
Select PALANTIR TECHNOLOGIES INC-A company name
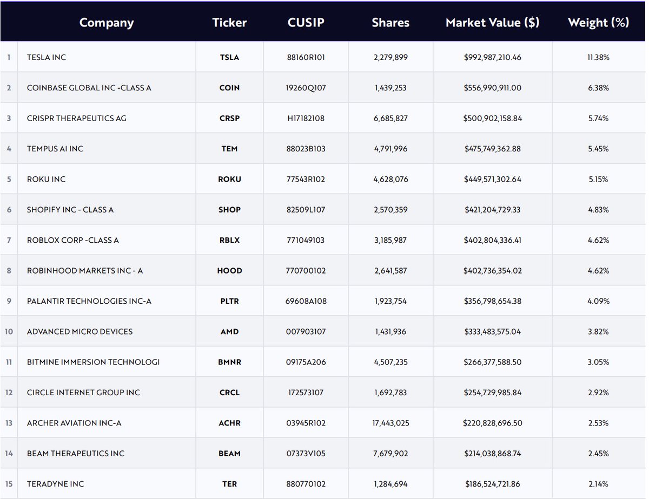coord(89,301)
